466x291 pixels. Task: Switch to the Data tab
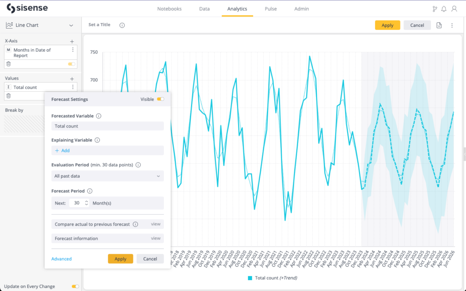[204, 9]
